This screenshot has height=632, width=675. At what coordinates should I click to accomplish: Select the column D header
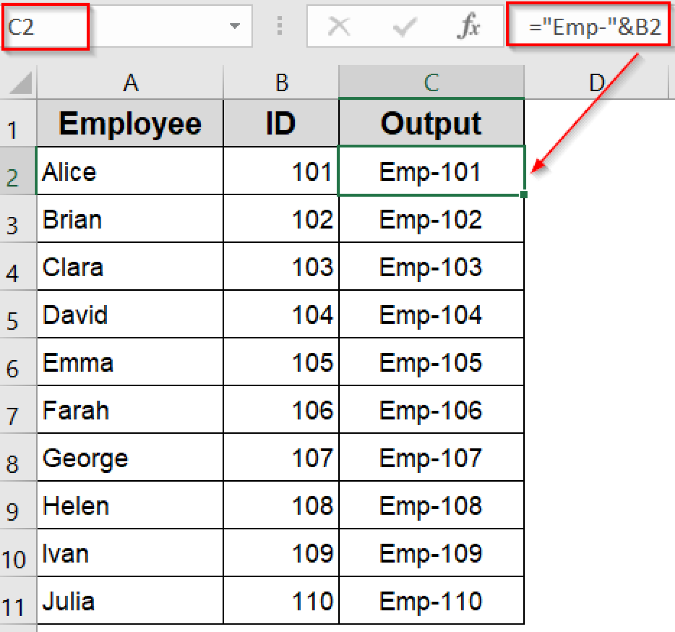(597, 82)
